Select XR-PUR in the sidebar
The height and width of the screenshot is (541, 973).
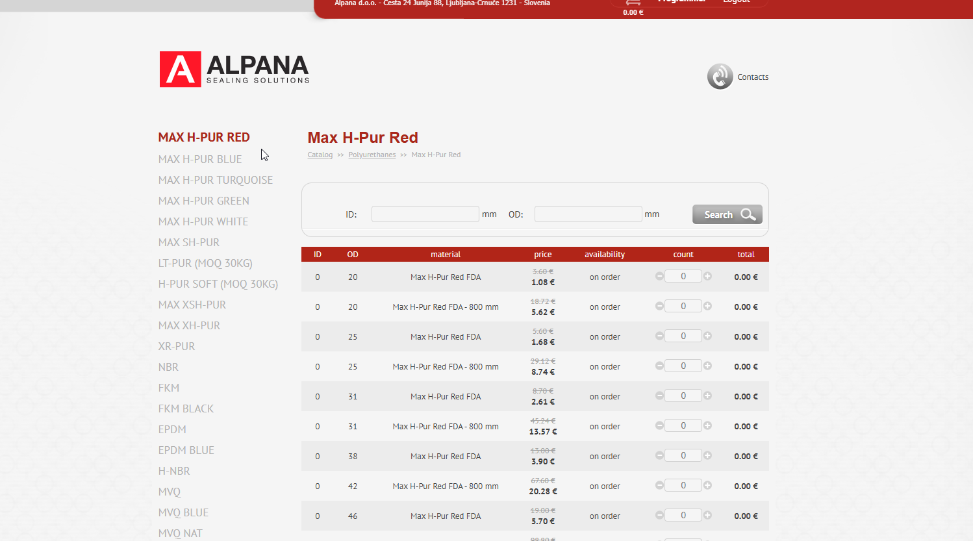click(x=177, y=346)
